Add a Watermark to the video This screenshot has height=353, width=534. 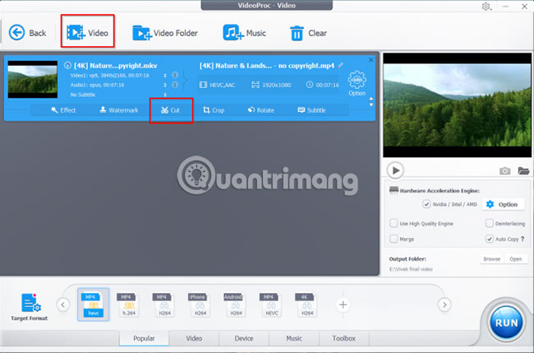point(119,109)
